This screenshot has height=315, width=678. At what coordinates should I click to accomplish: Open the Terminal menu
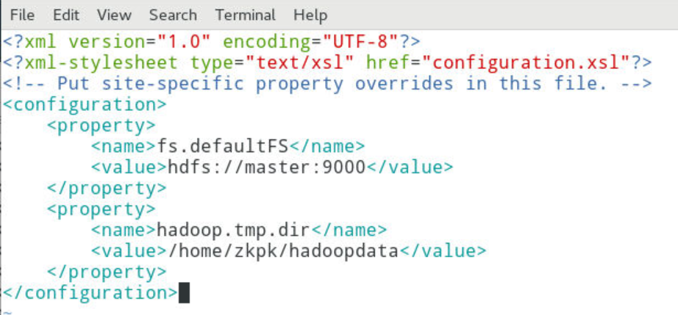point(245,15)
